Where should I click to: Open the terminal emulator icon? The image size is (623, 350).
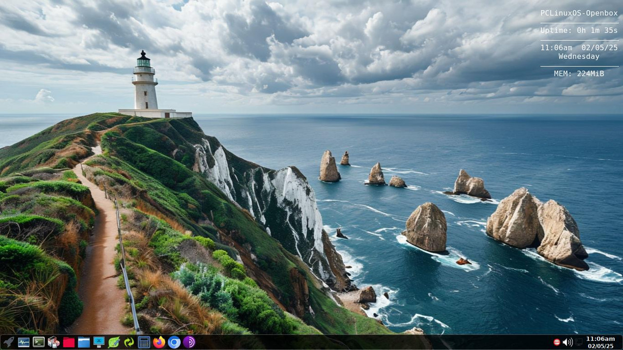tap(38, 342)
